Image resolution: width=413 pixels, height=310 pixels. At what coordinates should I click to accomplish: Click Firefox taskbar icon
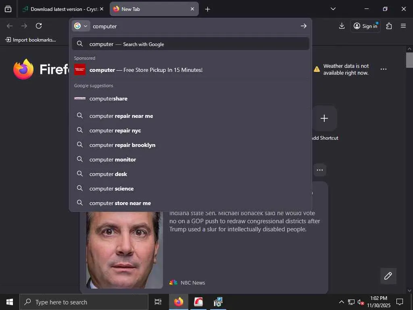tap(178, 302)
